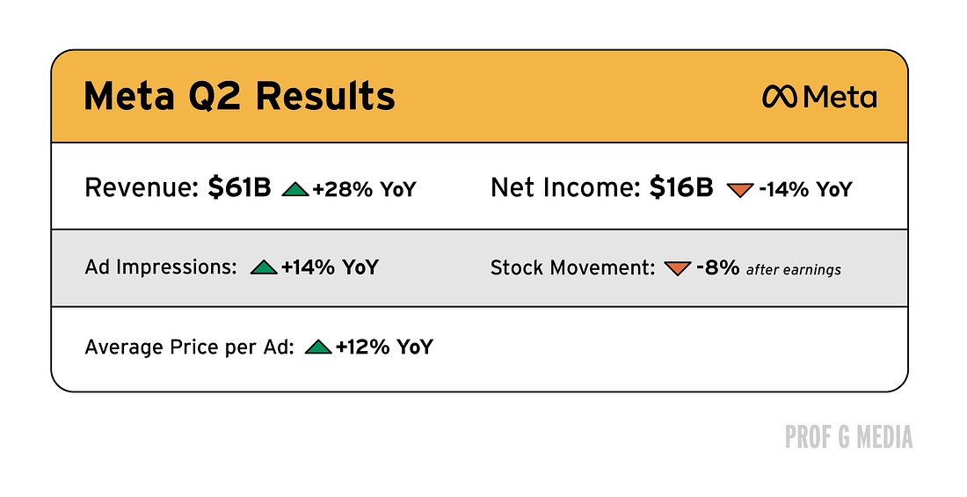The height and width of the screenshot is (497, 967).
Task: Click the Meta wordmark text in header
Action: [x=840, y=96]
